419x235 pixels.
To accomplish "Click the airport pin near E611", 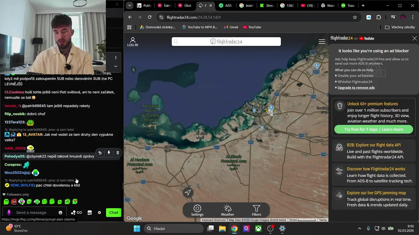I will (x=316, y=66).
